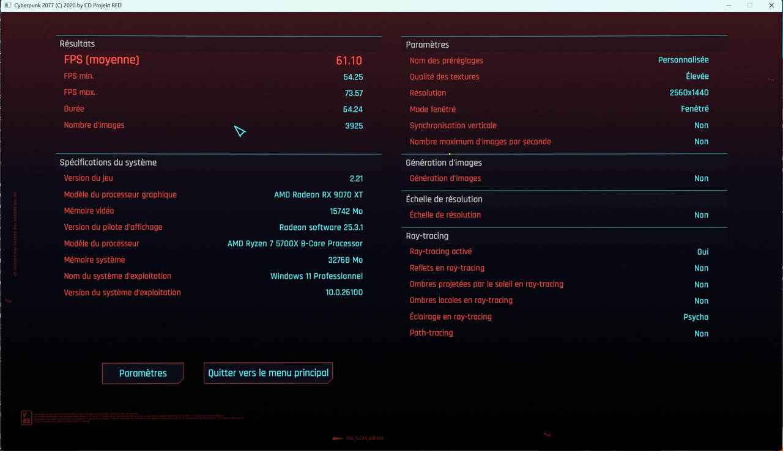
Task: Select the game version value 2.21
Action: [x=356, y=178]
